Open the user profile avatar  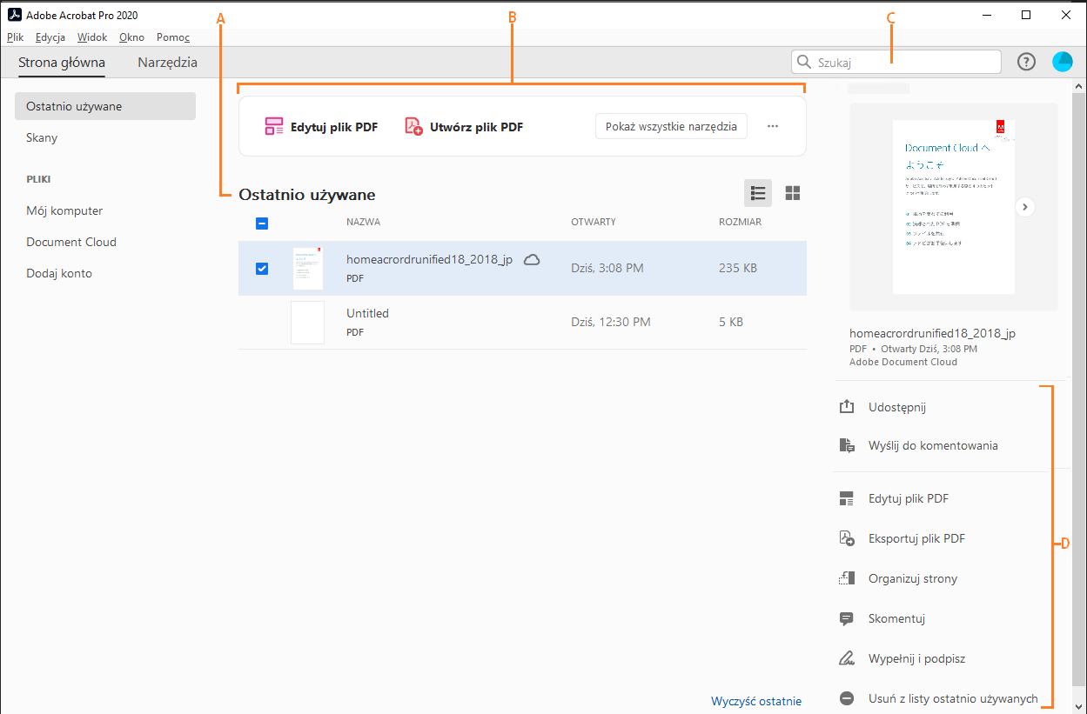click(x=1063, y=62)
